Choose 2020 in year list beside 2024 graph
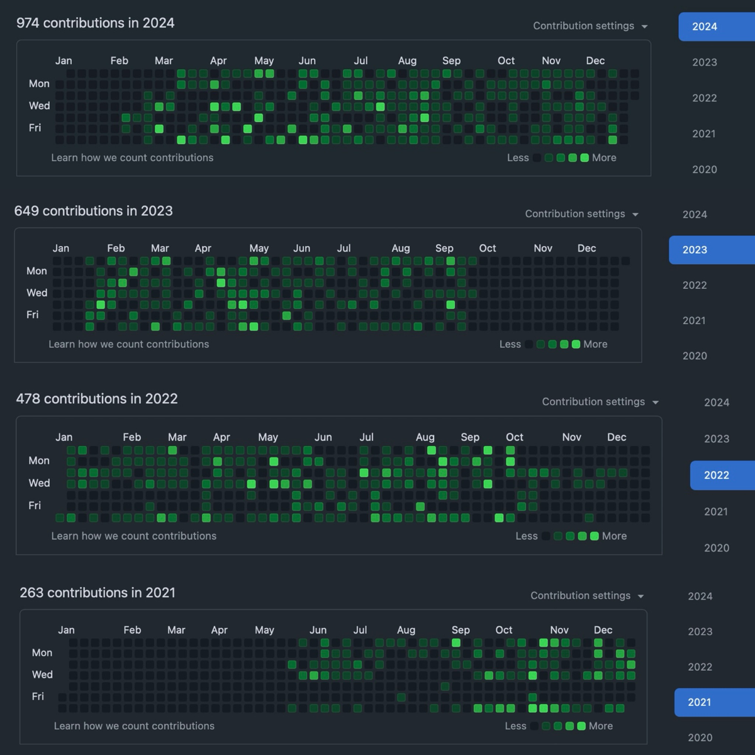Viewport: 755px width, 755px height. click(705, 169)
